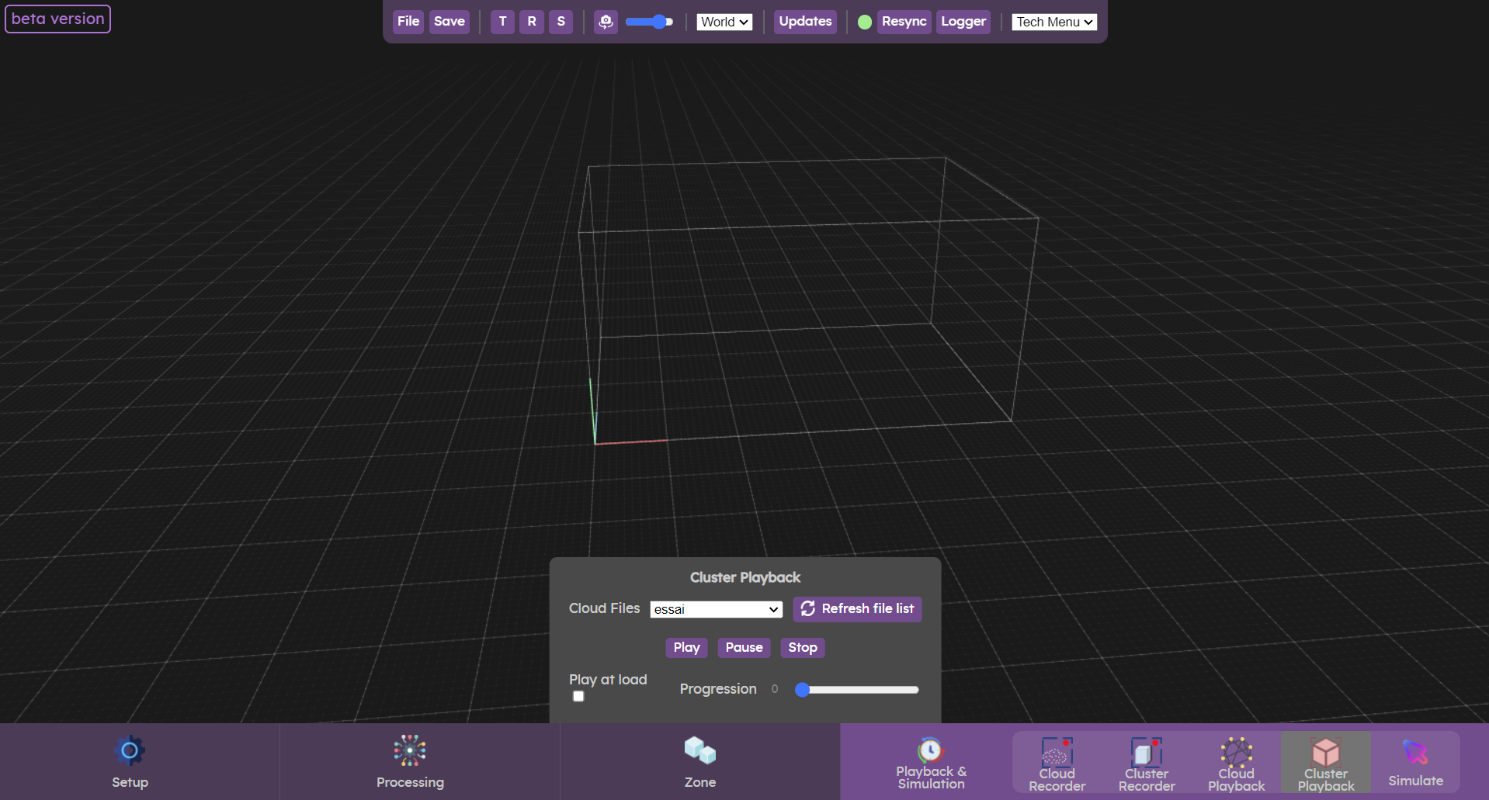Open the World coordinate dropdown
This screenshot has height=800, width=1489.
[724, 21]
